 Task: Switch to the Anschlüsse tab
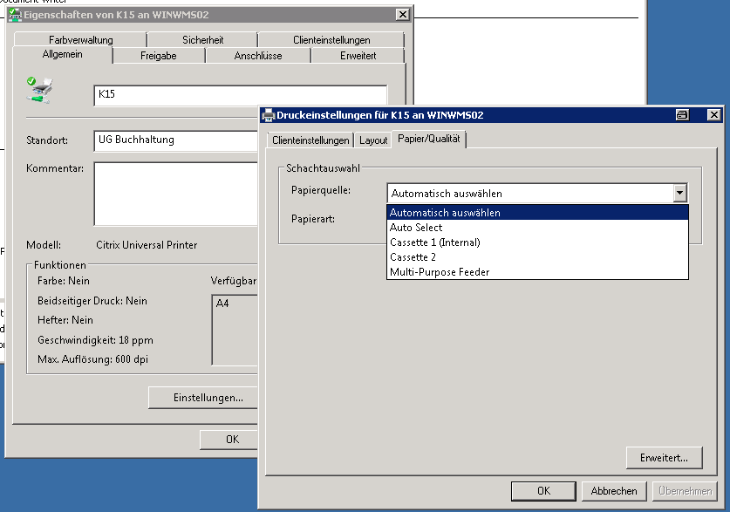click(x=258, y=56)
